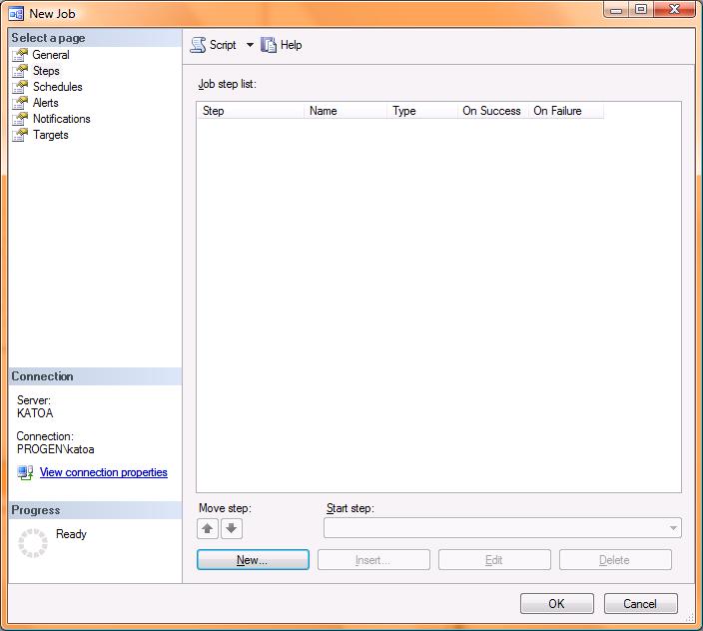Image resolution: width=703 pixels, height=631 pixels.
Task: Click the Targets page icon
Action: click(x=20, y=135)
